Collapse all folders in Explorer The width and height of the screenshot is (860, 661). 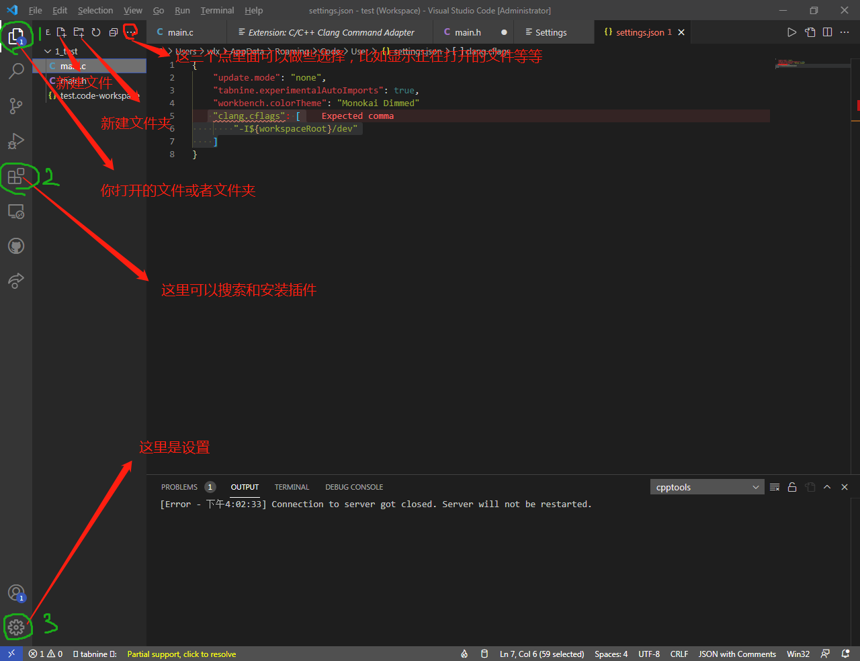tap(114, 32)
